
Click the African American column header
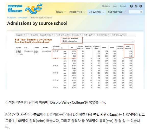pyautogui.click(x=80, y=48)
